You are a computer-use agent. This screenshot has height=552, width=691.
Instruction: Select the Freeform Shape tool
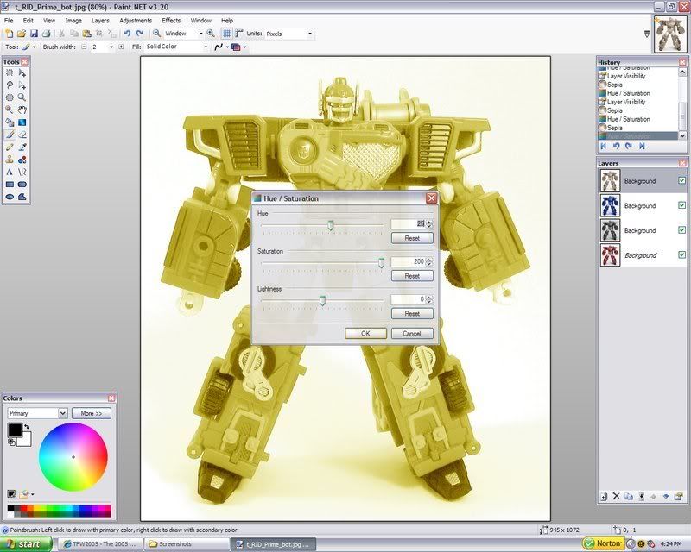point(22,197)
